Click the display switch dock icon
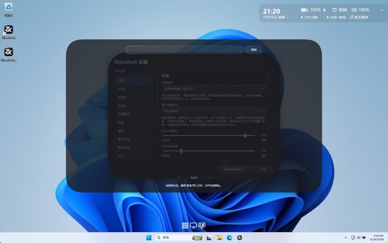The height and width of the screenshot is (243, 388). point(202,225)
